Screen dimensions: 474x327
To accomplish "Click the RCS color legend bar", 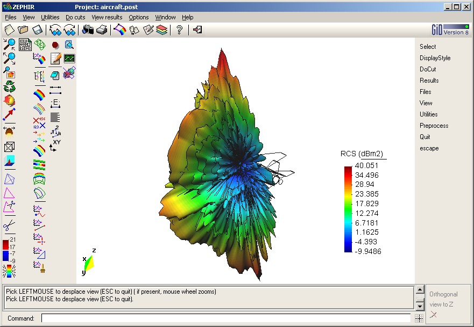I will pos(348,209).
